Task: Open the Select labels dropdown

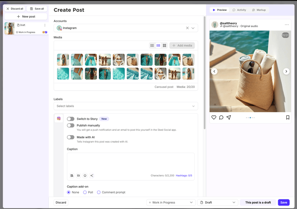Action: click(126, 106)
